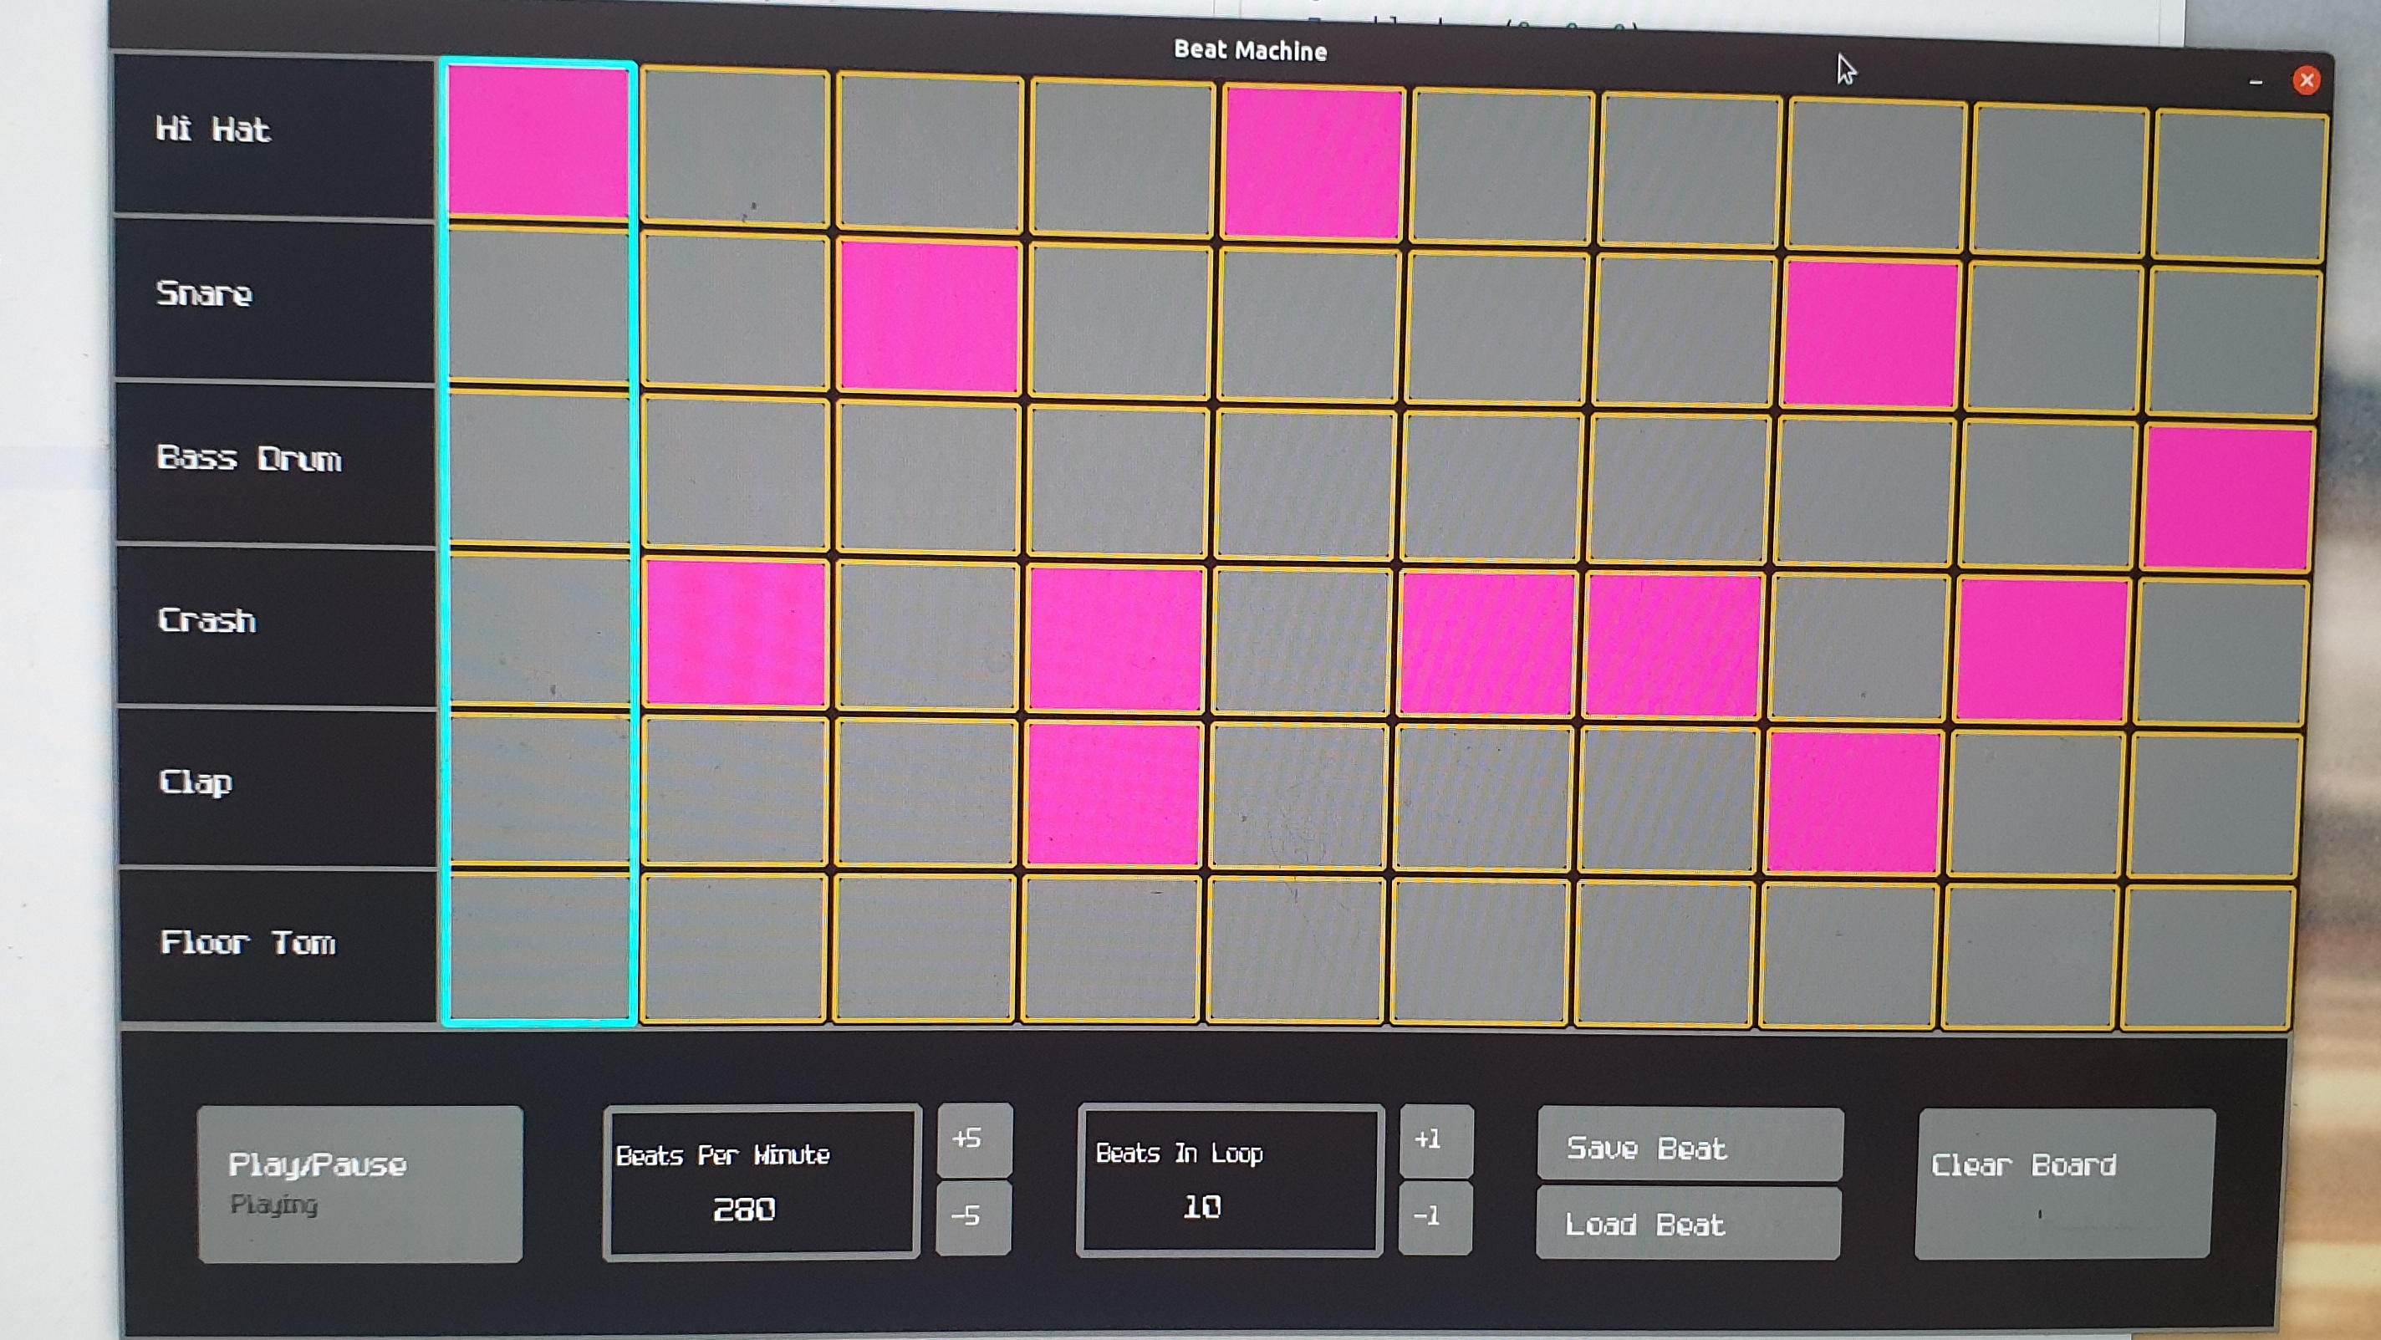This screenshot has height=1340, width=2381.
Task: Disable the Snare beat 3 pad
Action: click(929, 316)
